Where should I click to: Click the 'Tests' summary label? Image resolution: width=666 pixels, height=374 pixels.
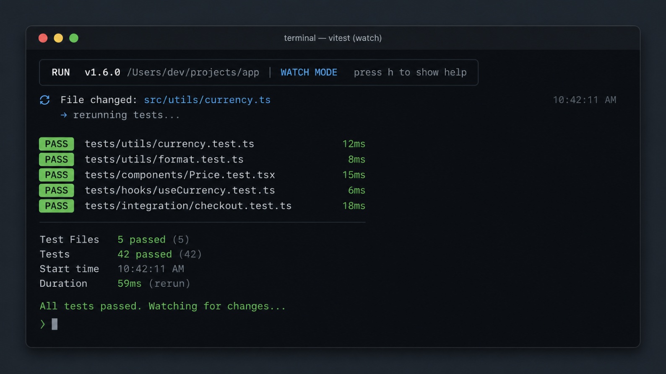click(x=55, y=254)
